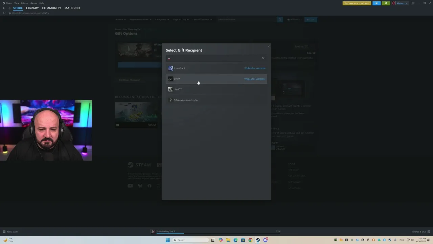The image size is (433, 244).
Task: Select friend EvanGiant as recipient
Action: coord(216,68)
